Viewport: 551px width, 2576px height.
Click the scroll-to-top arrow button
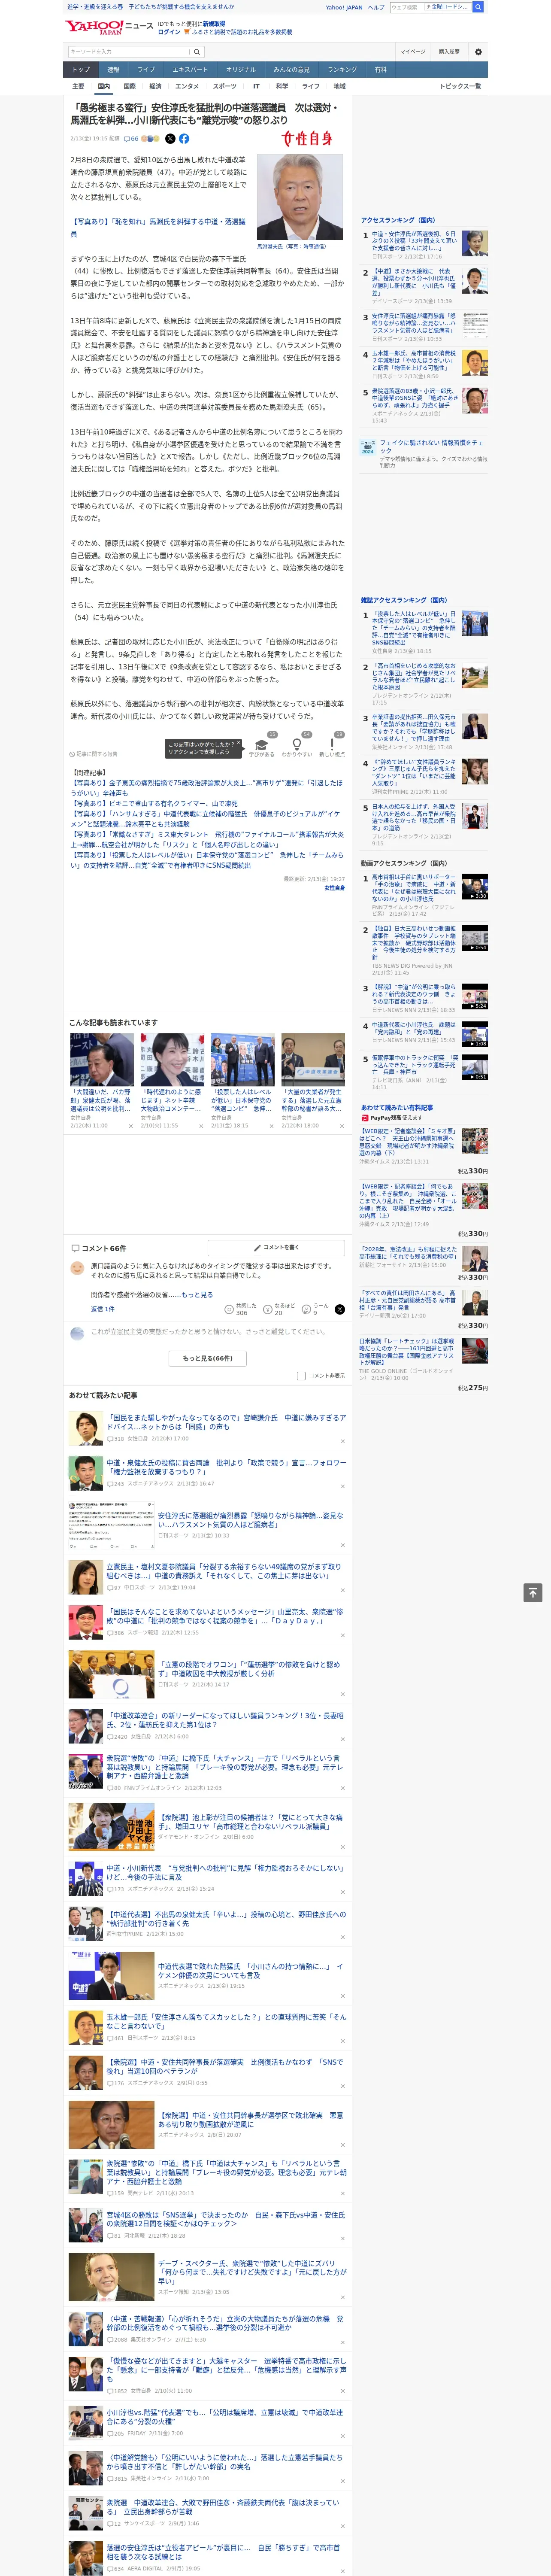[x=533, y=1592]
